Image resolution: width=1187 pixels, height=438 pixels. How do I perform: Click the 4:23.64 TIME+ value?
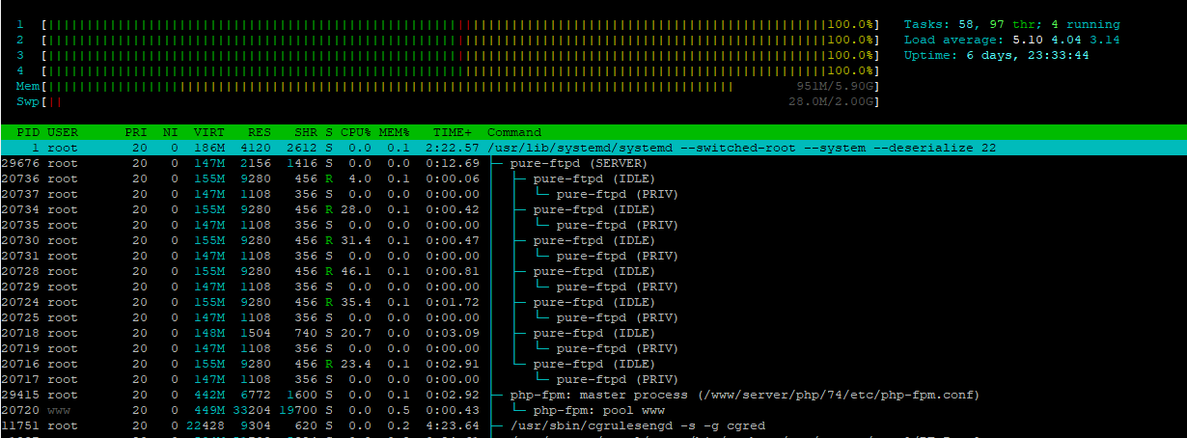453,425
